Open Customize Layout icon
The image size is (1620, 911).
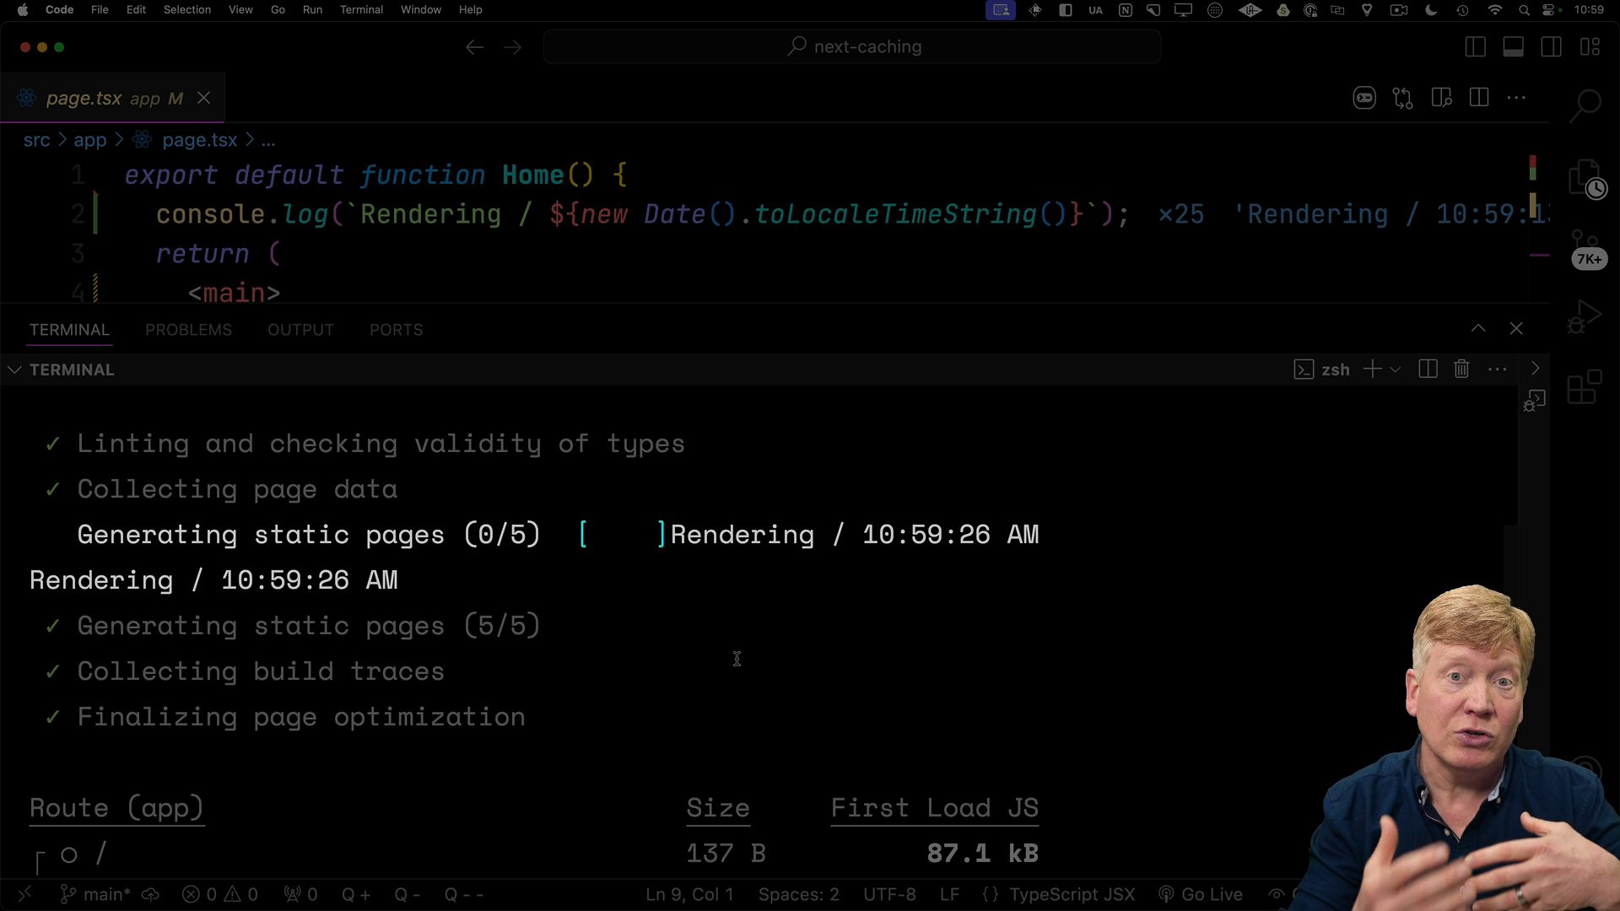tap(1590, 47)
